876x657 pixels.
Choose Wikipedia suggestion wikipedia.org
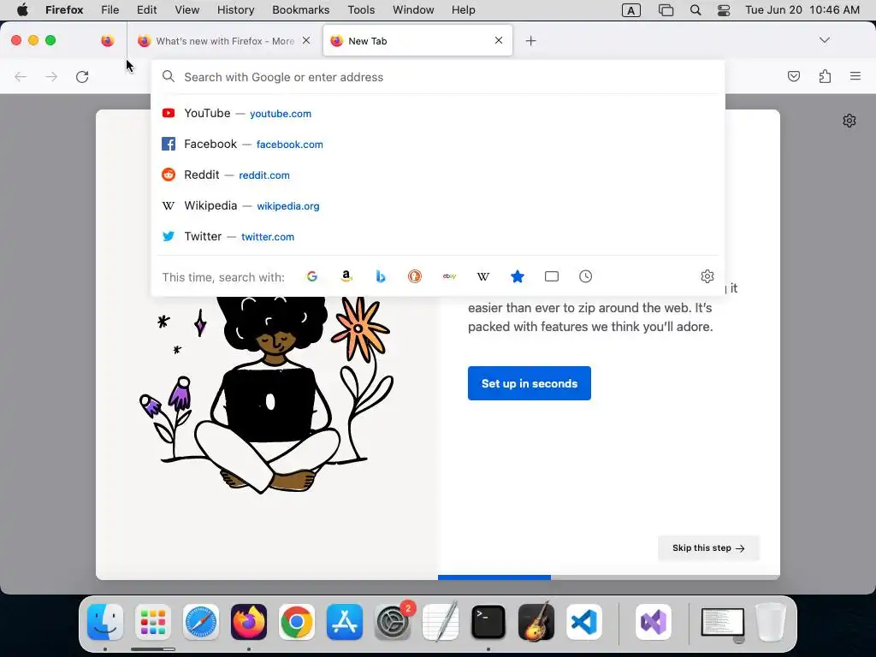(x=438, y=205)
